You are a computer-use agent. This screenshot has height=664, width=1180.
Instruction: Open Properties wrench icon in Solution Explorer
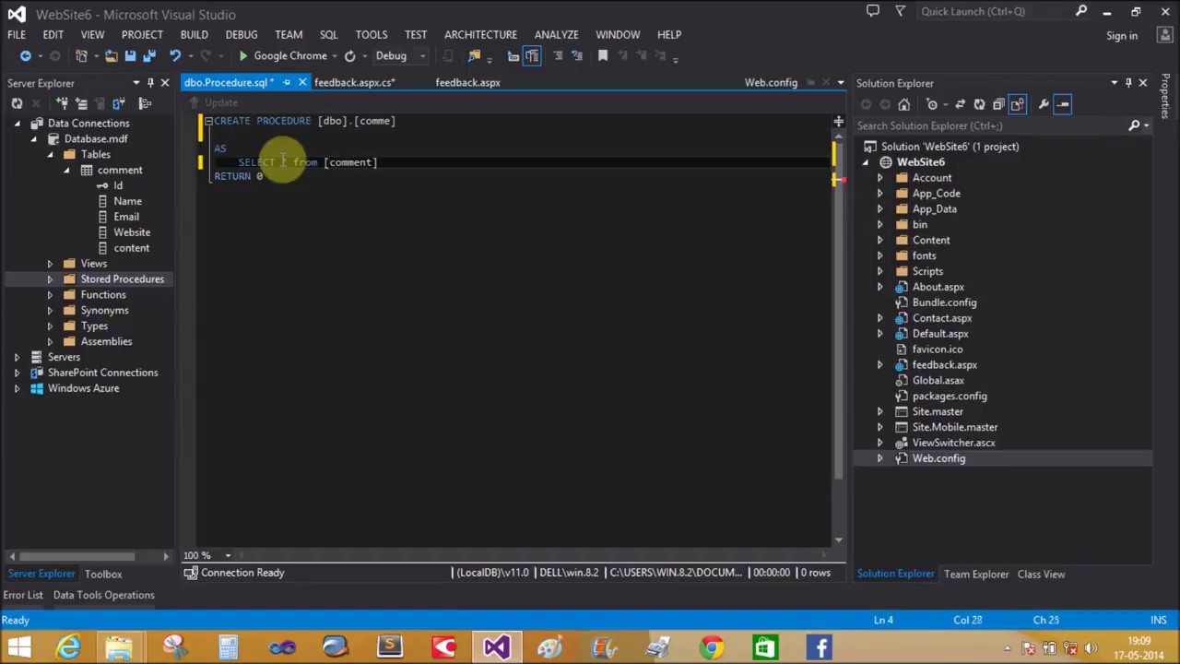pos(1044,104)
